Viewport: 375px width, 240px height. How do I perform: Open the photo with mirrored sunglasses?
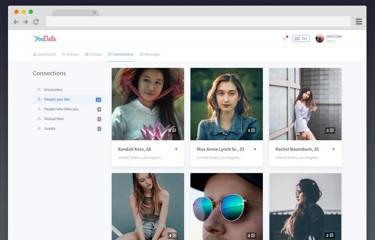point(227,207)
